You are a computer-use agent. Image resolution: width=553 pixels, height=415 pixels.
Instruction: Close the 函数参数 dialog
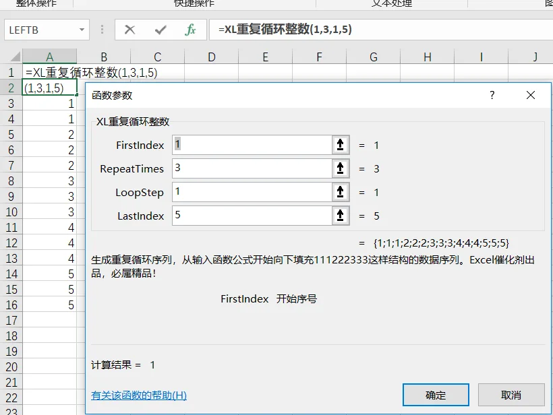tap(531, 95)
